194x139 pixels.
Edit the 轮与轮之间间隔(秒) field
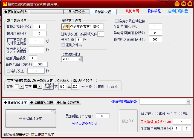click(155, 39)
